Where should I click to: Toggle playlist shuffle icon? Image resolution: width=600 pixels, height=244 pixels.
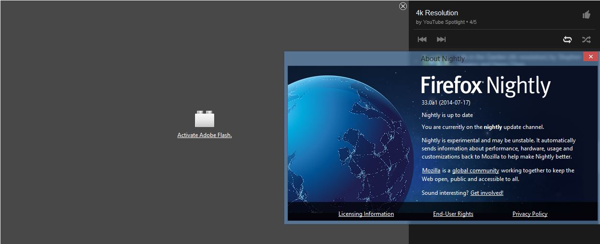tap(586, 40)
